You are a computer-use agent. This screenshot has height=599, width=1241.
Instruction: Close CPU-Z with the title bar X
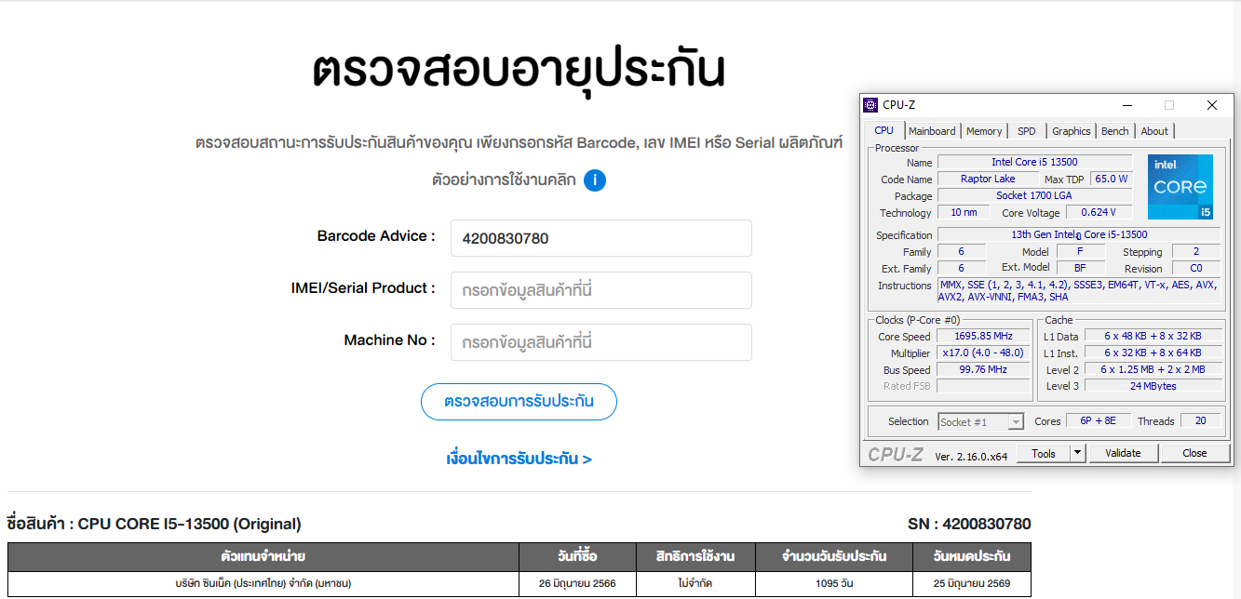(x=1211, y=105)
